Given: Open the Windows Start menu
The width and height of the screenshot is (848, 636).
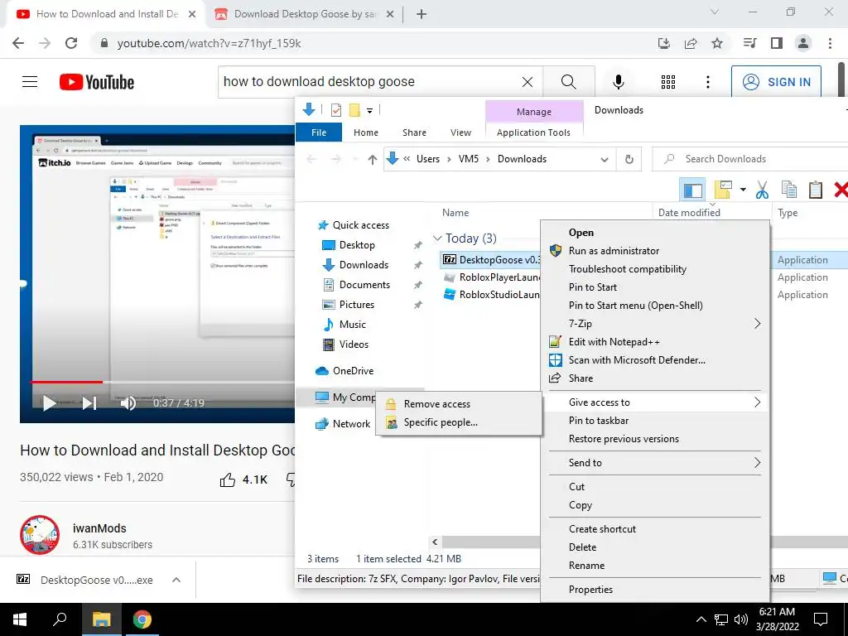Looking at the screenshot, I should click(20, 619).
